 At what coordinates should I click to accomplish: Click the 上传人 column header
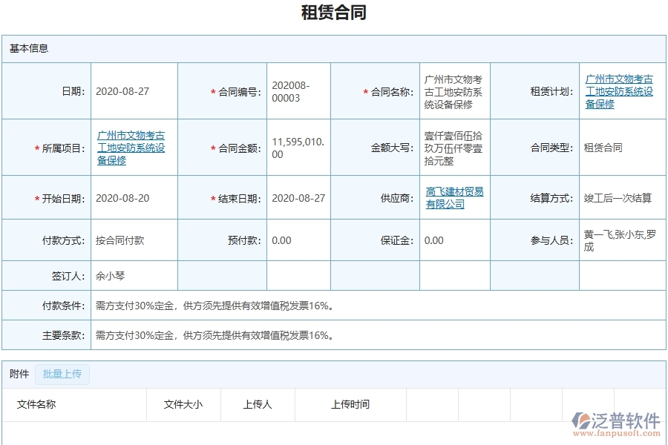256,404
